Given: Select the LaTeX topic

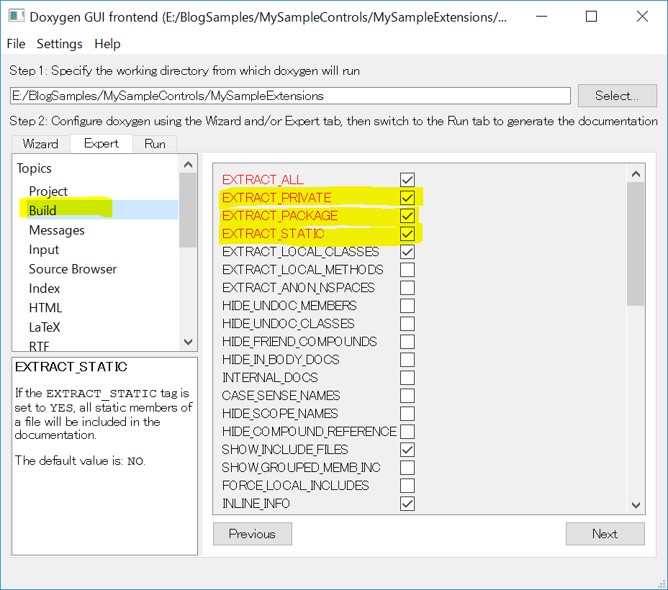Looking at the screenshot, I should click(45, 327).
